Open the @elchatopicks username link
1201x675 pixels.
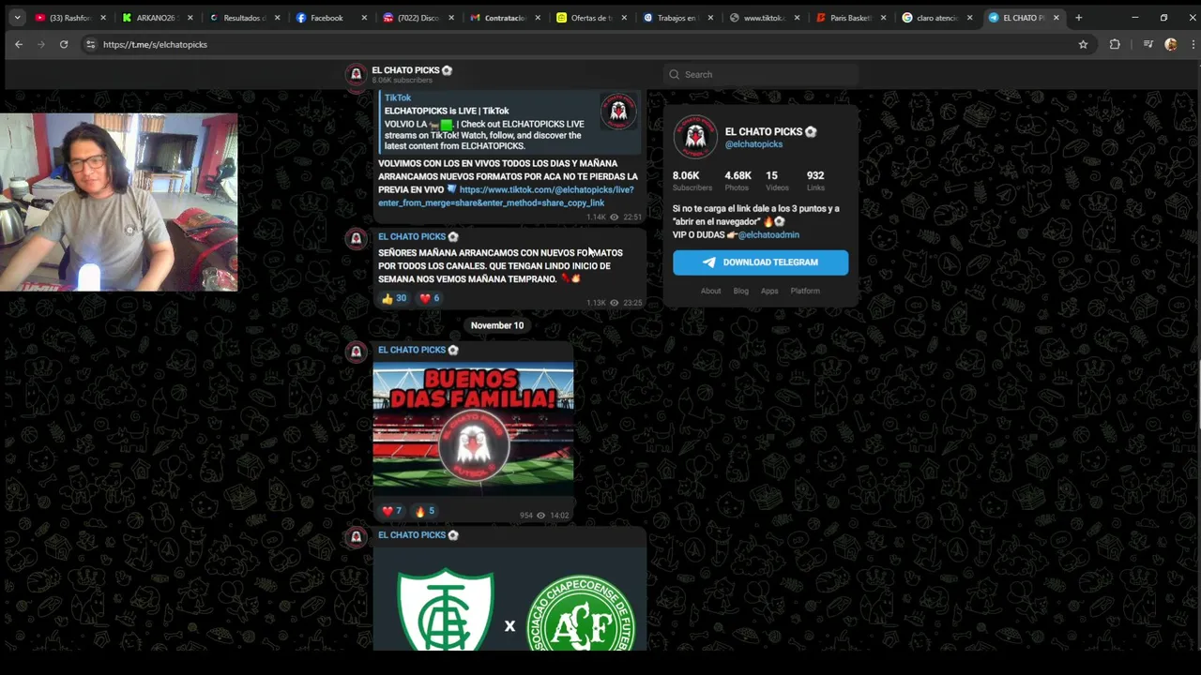[x=753, y=144]
